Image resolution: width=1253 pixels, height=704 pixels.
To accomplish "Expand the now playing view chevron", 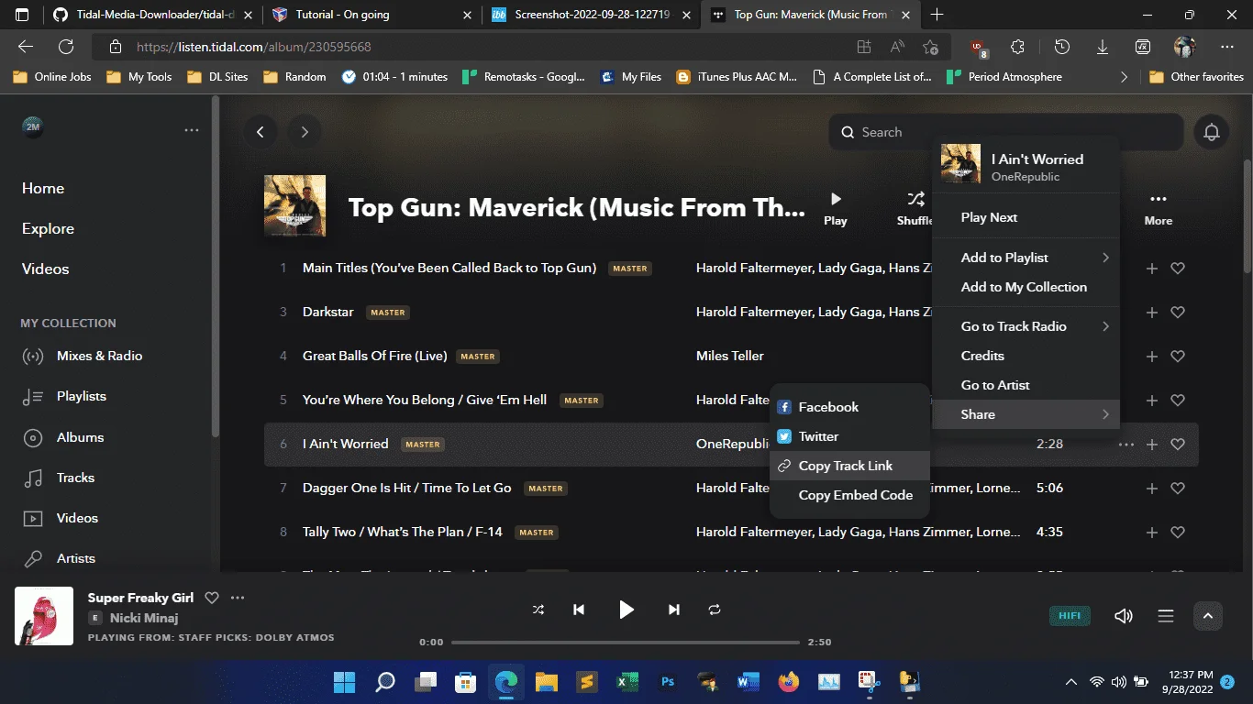I will pos(1208,616).
